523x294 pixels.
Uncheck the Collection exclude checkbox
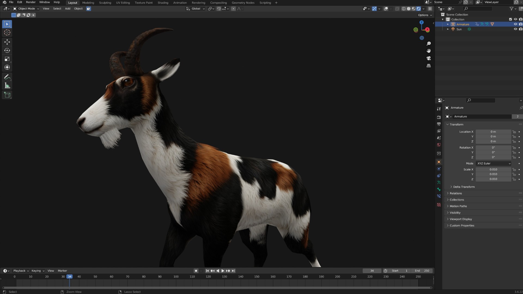[x=510, y=19]
